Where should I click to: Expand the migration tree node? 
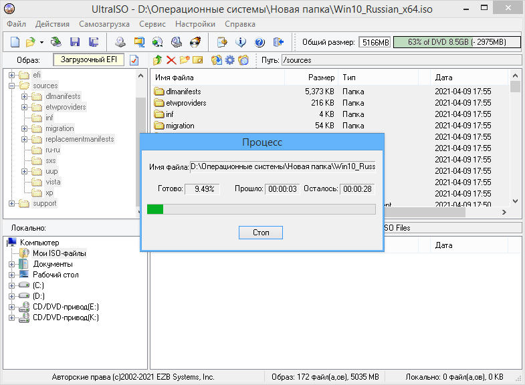(25, 128)
